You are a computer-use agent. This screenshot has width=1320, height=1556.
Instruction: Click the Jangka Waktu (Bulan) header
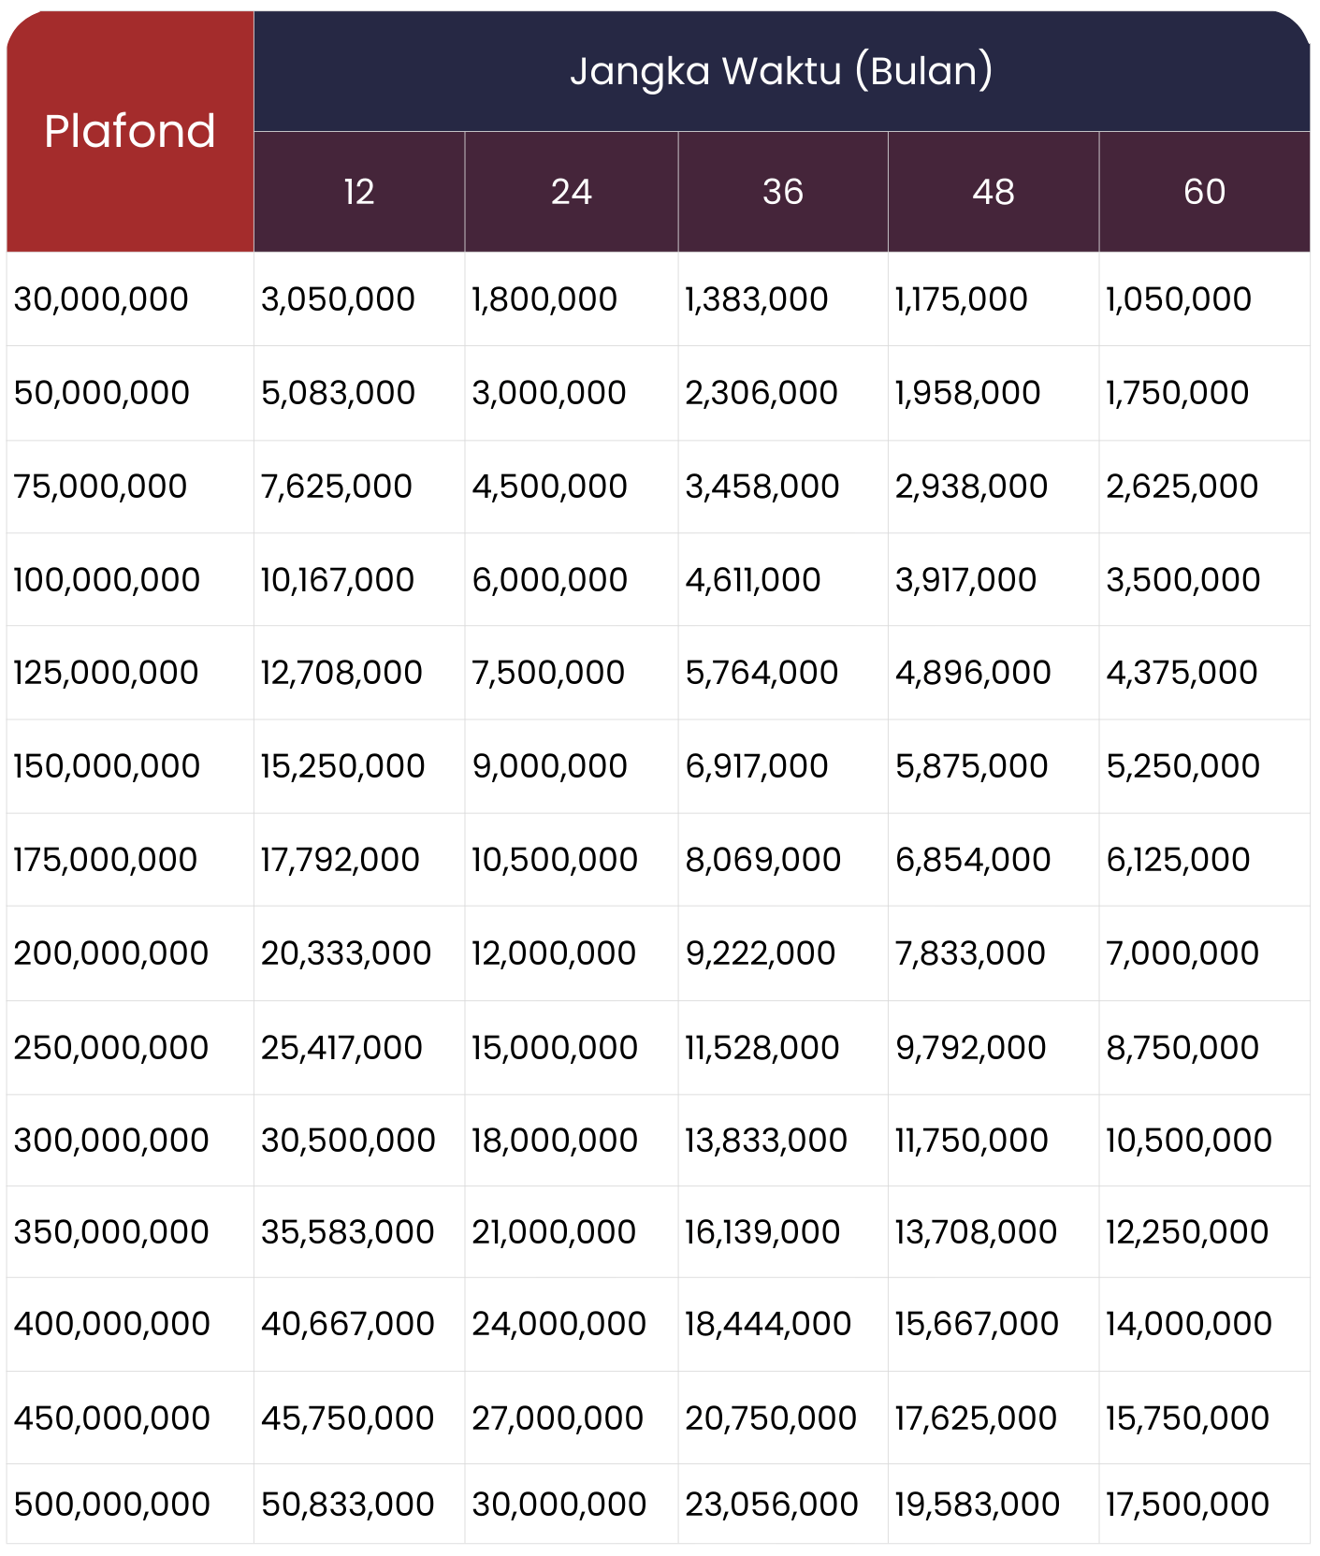781,71
